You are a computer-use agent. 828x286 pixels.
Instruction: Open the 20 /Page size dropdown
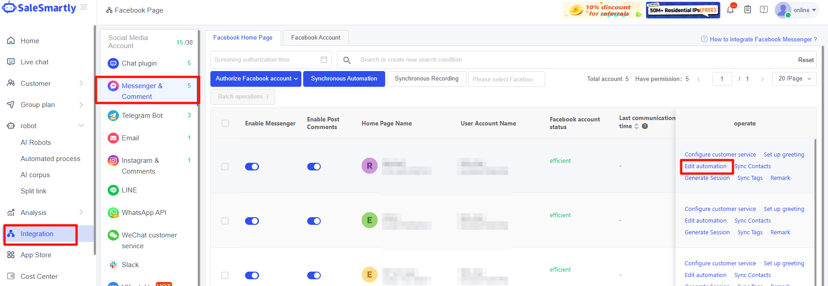click(x=794, y=79)
